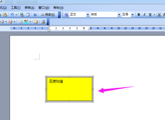Switch to Reading layout via 阅读(R)
The width and height of the screenshot is (165, 120).
tap(48, 15)
